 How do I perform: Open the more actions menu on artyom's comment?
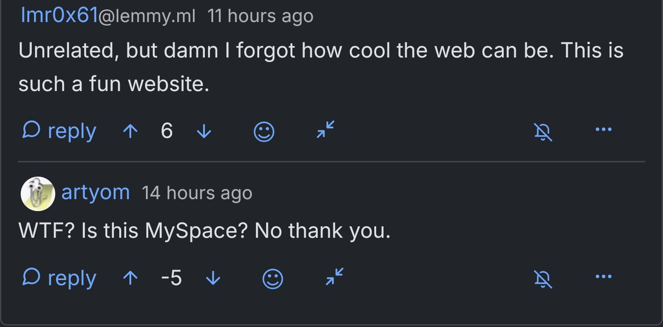point(604,278)
